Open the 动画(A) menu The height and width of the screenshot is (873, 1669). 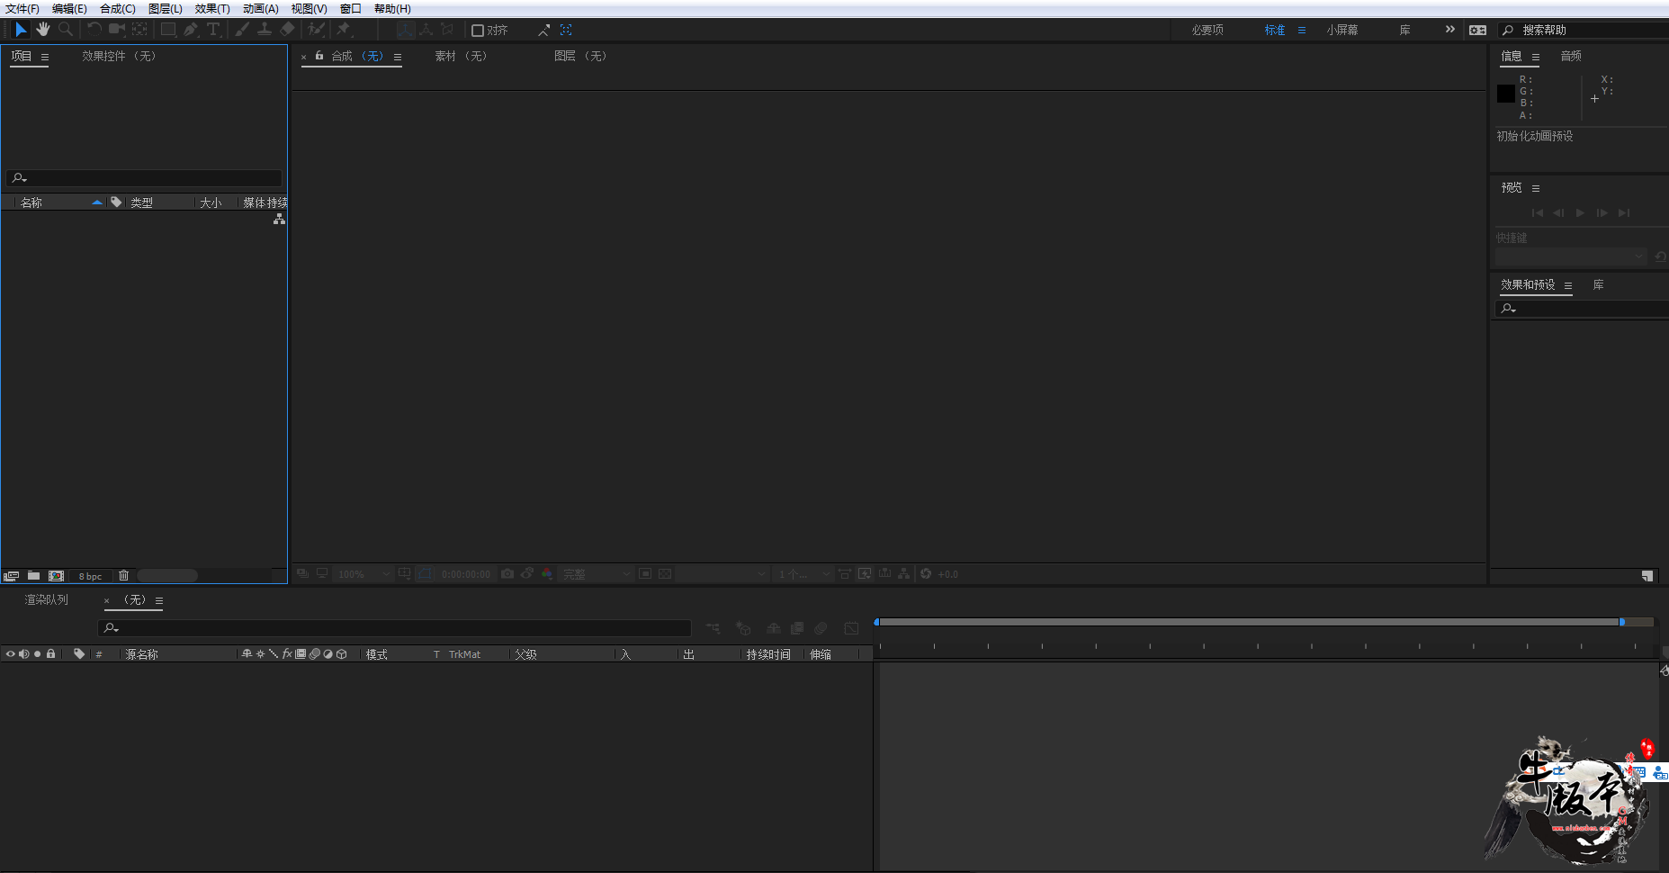261,8
